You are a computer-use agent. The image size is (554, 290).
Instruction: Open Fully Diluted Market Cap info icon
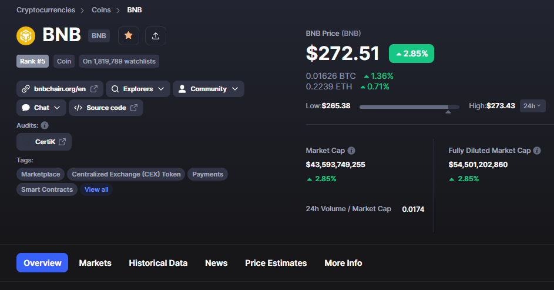[x=537, y=151]
